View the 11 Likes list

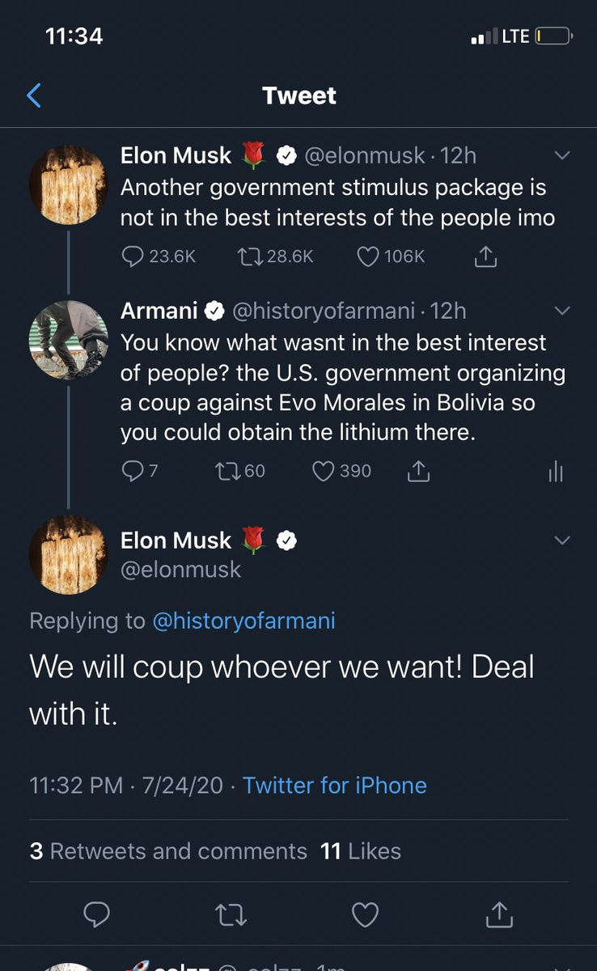(361, 851)
